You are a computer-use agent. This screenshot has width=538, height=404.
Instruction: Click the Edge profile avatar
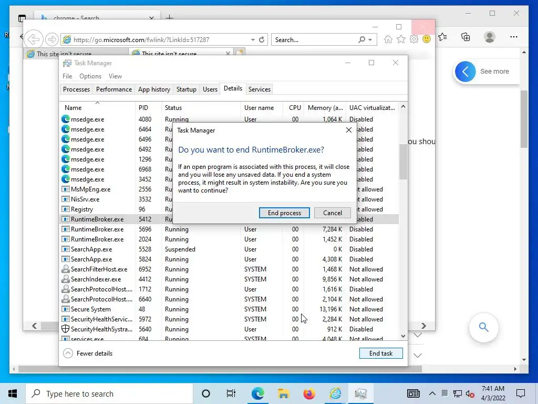pyautogui.click(x=490, y=37)
